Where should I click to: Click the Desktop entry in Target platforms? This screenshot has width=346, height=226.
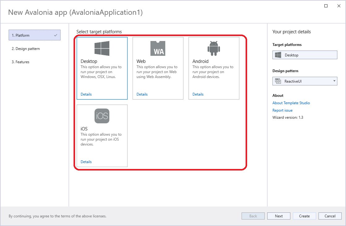(305, 55)
